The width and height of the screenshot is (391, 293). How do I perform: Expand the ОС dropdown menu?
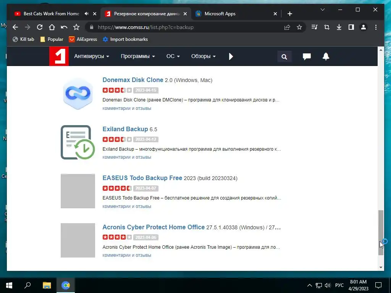point(173,56)
